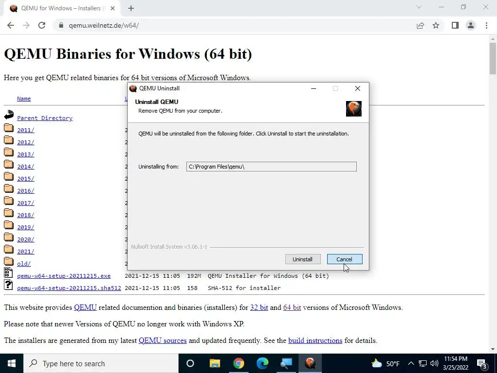Open the 2017/ folder link
Viewport: 497px width, 373px height.
point(25,203)
